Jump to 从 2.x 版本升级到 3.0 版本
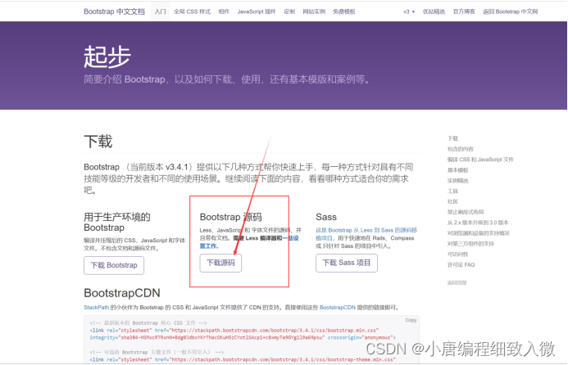568x365 pixels. click(x=478, y=223)
